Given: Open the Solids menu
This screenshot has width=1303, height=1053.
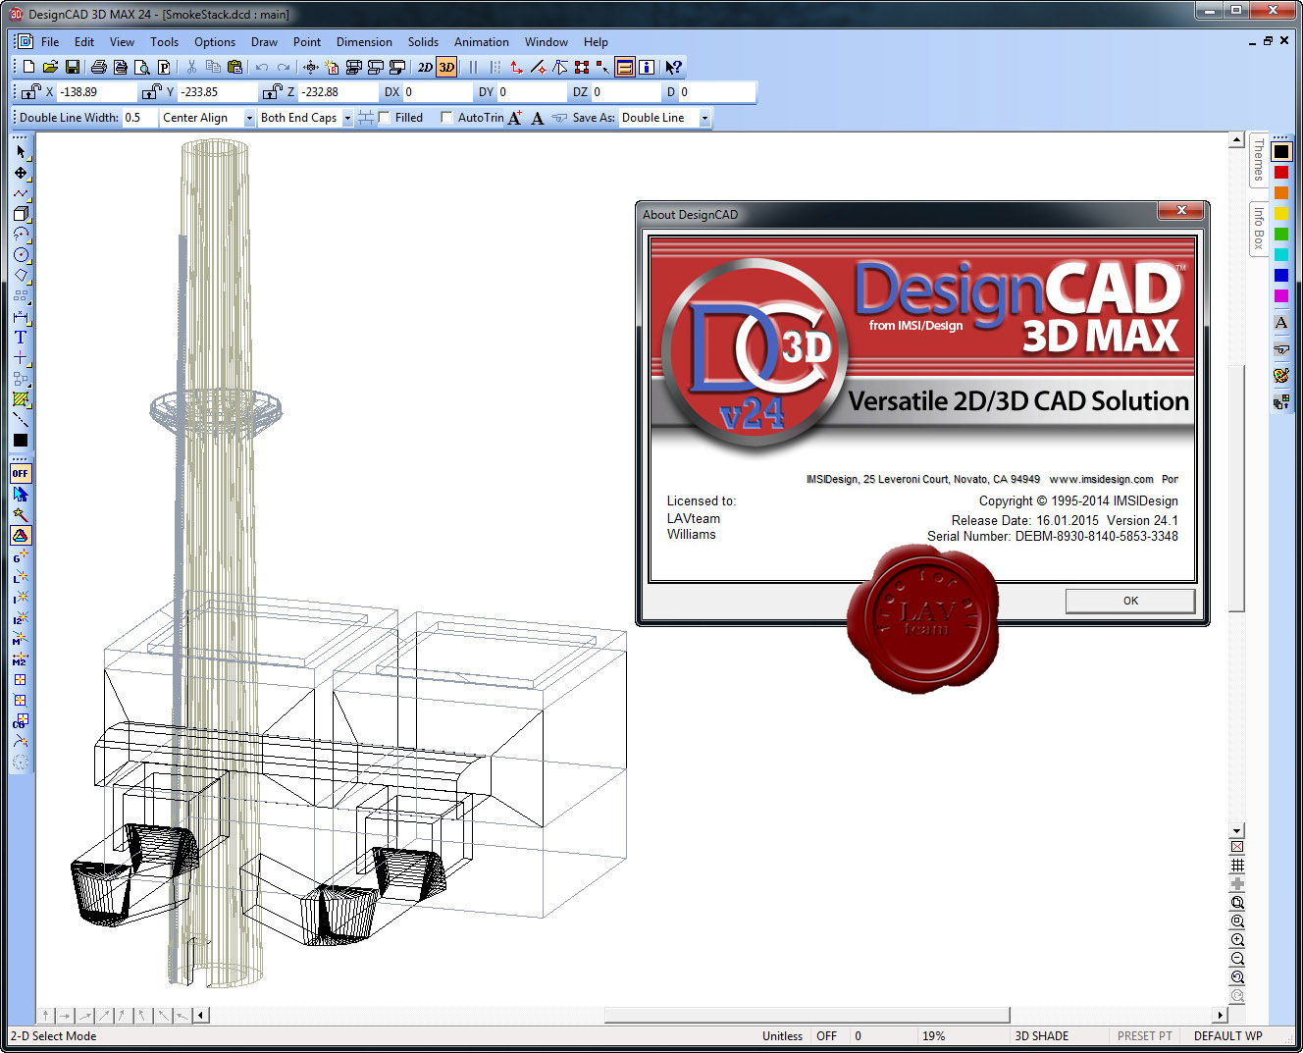Looking at the screenshot, I should (423, 41).
